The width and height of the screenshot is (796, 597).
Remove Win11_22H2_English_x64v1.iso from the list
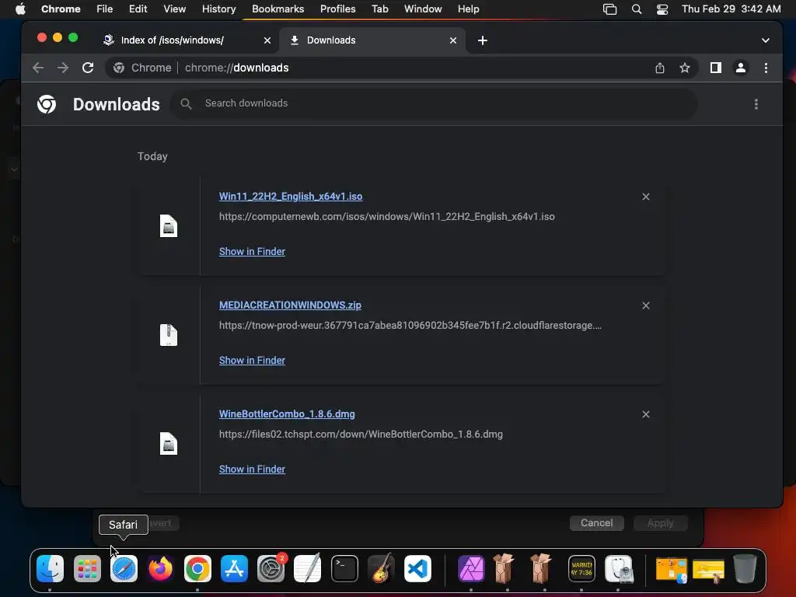pos(645,197)
